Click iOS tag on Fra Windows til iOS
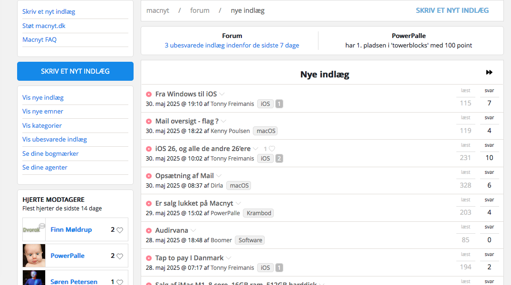The image size is (511, 285). (x=265, y=104)
